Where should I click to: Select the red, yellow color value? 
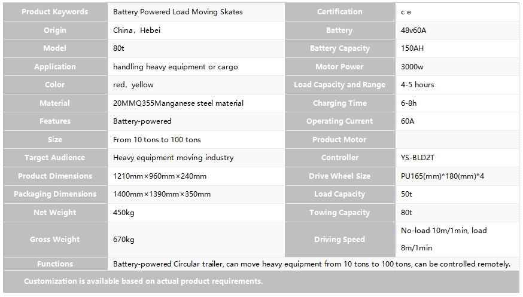(x=196, y=85)
